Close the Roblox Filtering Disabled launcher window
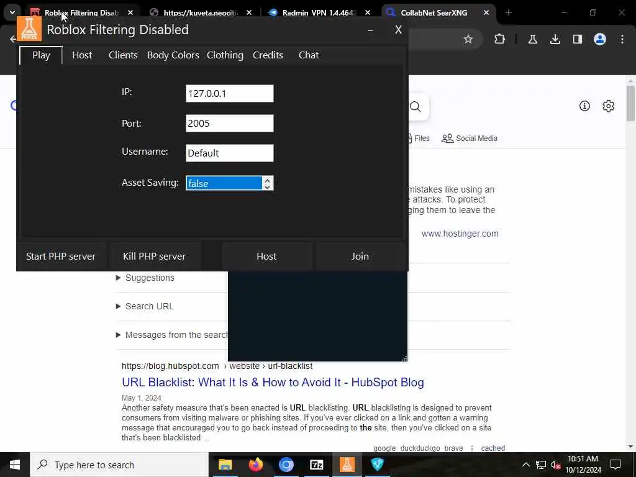 (x=398, y=30)
